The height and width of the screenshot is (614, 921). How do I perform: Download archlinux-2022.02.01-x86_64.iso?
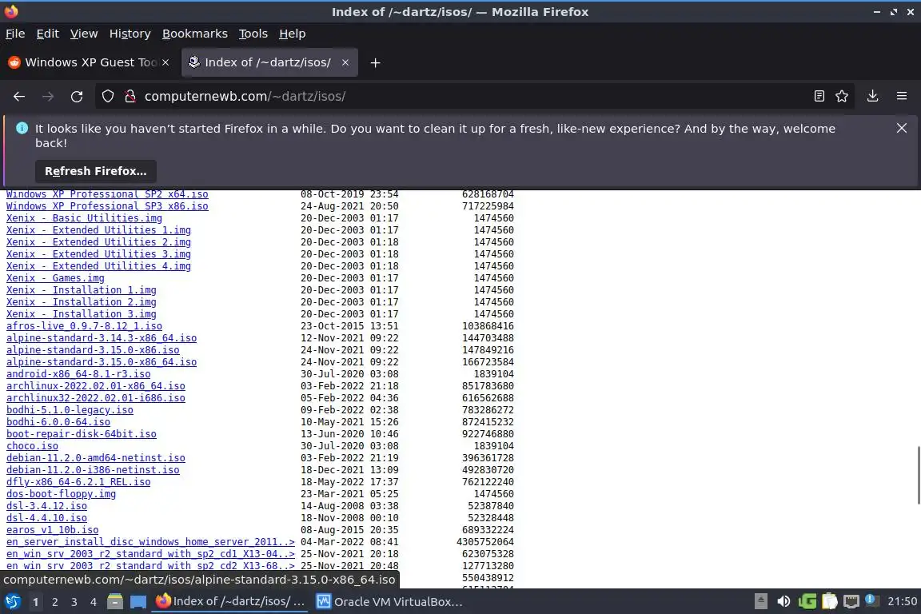[x=96, y=386]
